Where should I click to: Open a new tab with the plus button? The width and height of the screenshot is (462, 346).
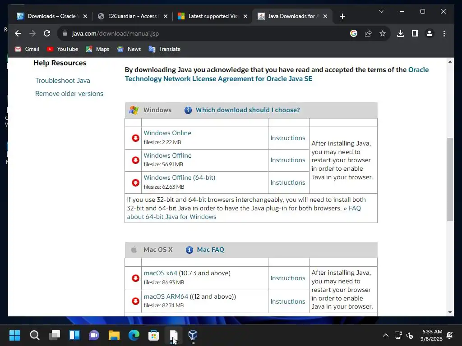click(342, 16)
